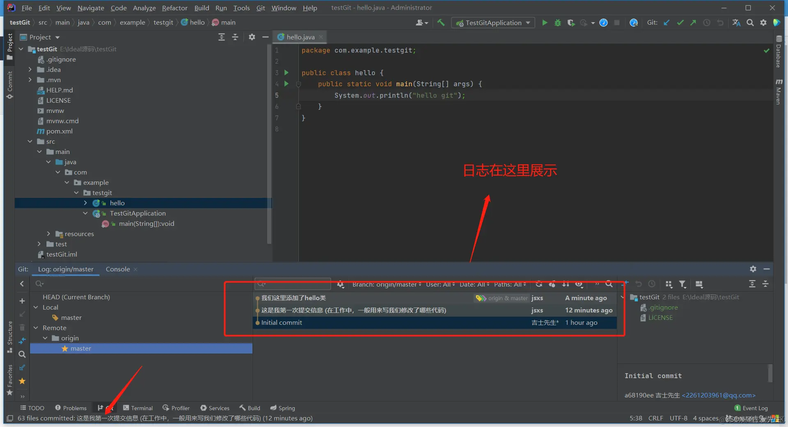This screenshot has width=788, height=427.
Task: Open Project panel options gear
Action: [x=252, y=37]
